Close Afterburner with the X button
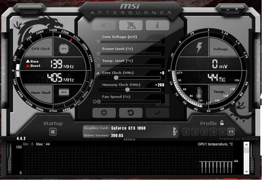The image size is (262, 180). coord(237,9)
